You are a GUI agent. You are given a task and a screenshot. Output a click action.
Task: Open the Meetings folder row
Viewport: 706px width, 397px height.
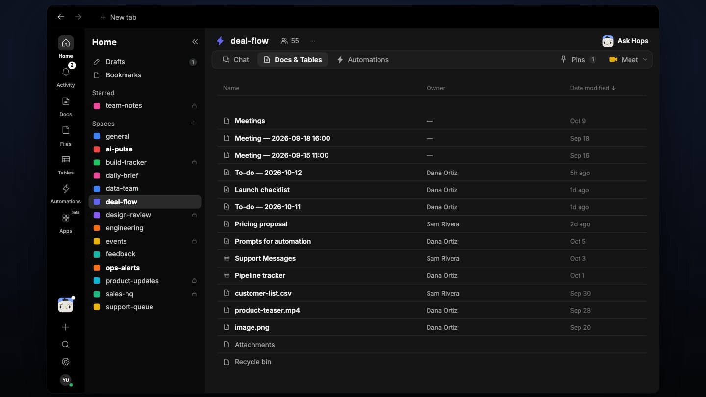click(x=432, y=121)
